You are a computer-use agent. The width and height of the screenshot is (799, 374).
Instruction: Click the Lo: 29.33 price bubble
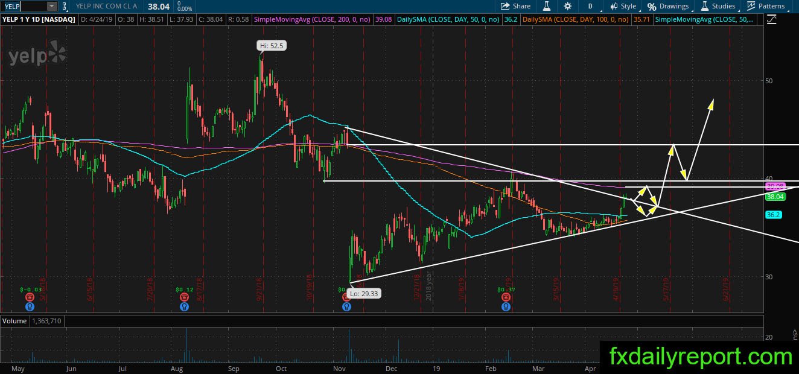(363, 293)
